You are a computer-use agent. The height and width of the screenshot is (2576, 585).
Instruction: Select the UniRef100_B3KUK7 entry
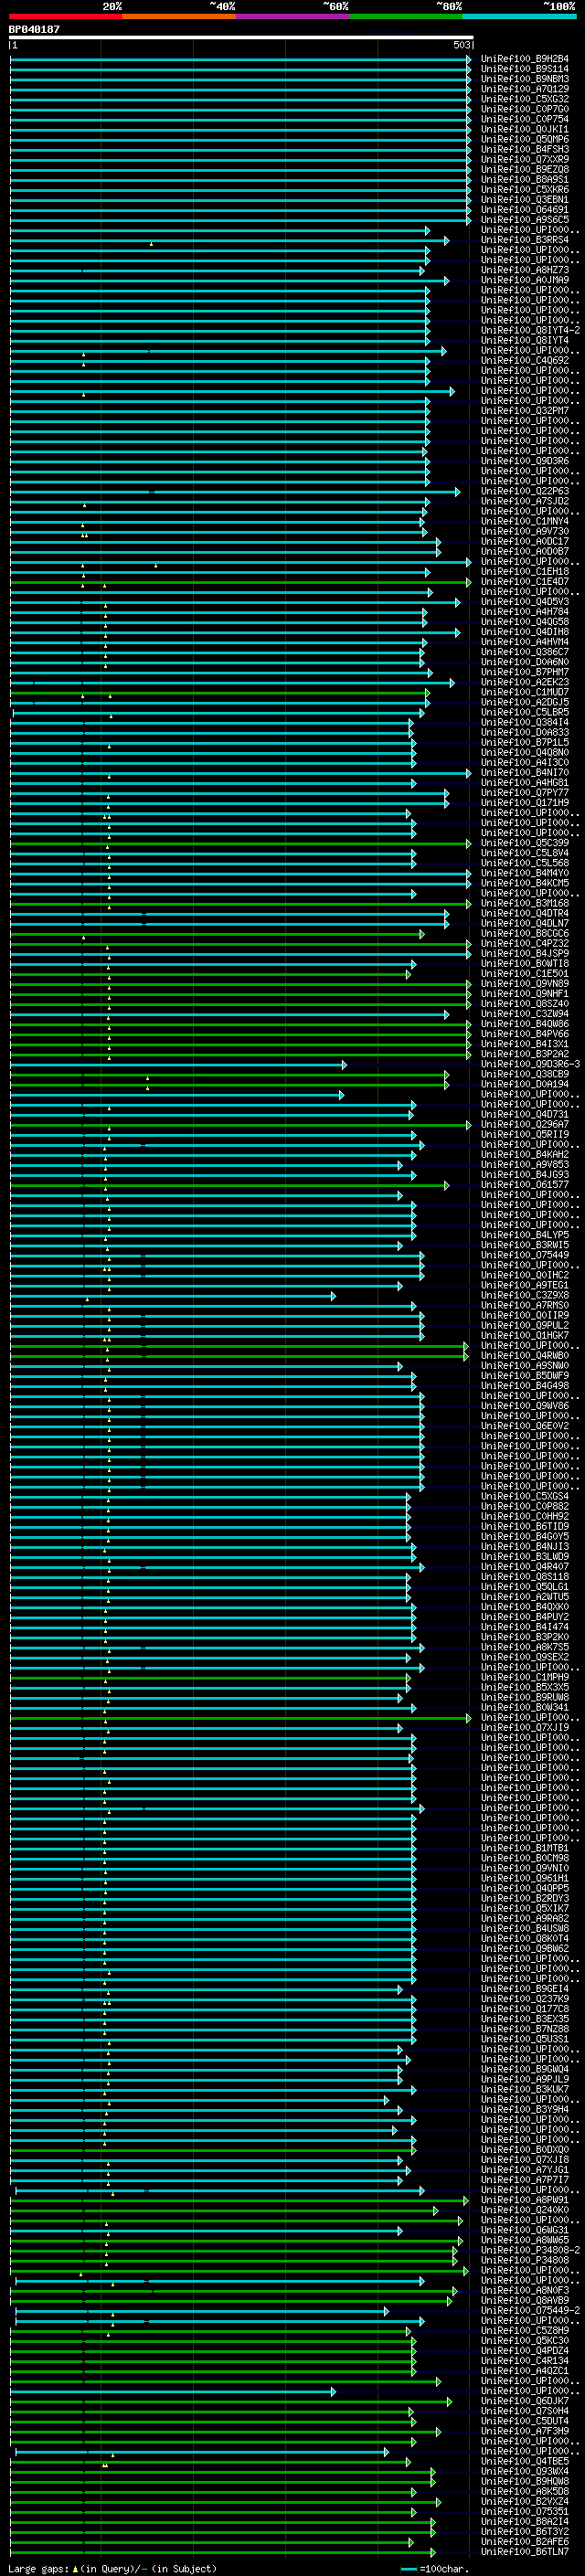(525, 2090)
